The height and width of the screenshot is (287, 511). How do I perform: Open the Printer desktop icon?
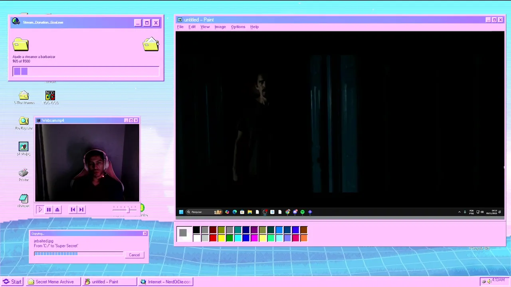pyautogui.click(x=24, y=175)
